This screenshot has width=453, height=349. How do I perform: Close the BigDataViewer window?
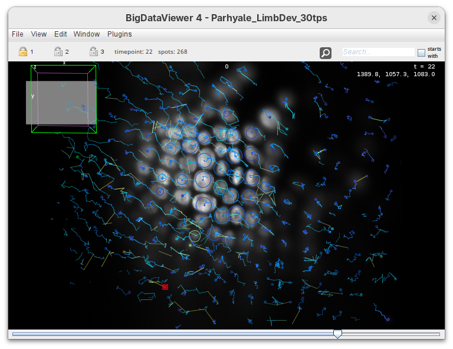pyautogui.click(x=434, y=18)
